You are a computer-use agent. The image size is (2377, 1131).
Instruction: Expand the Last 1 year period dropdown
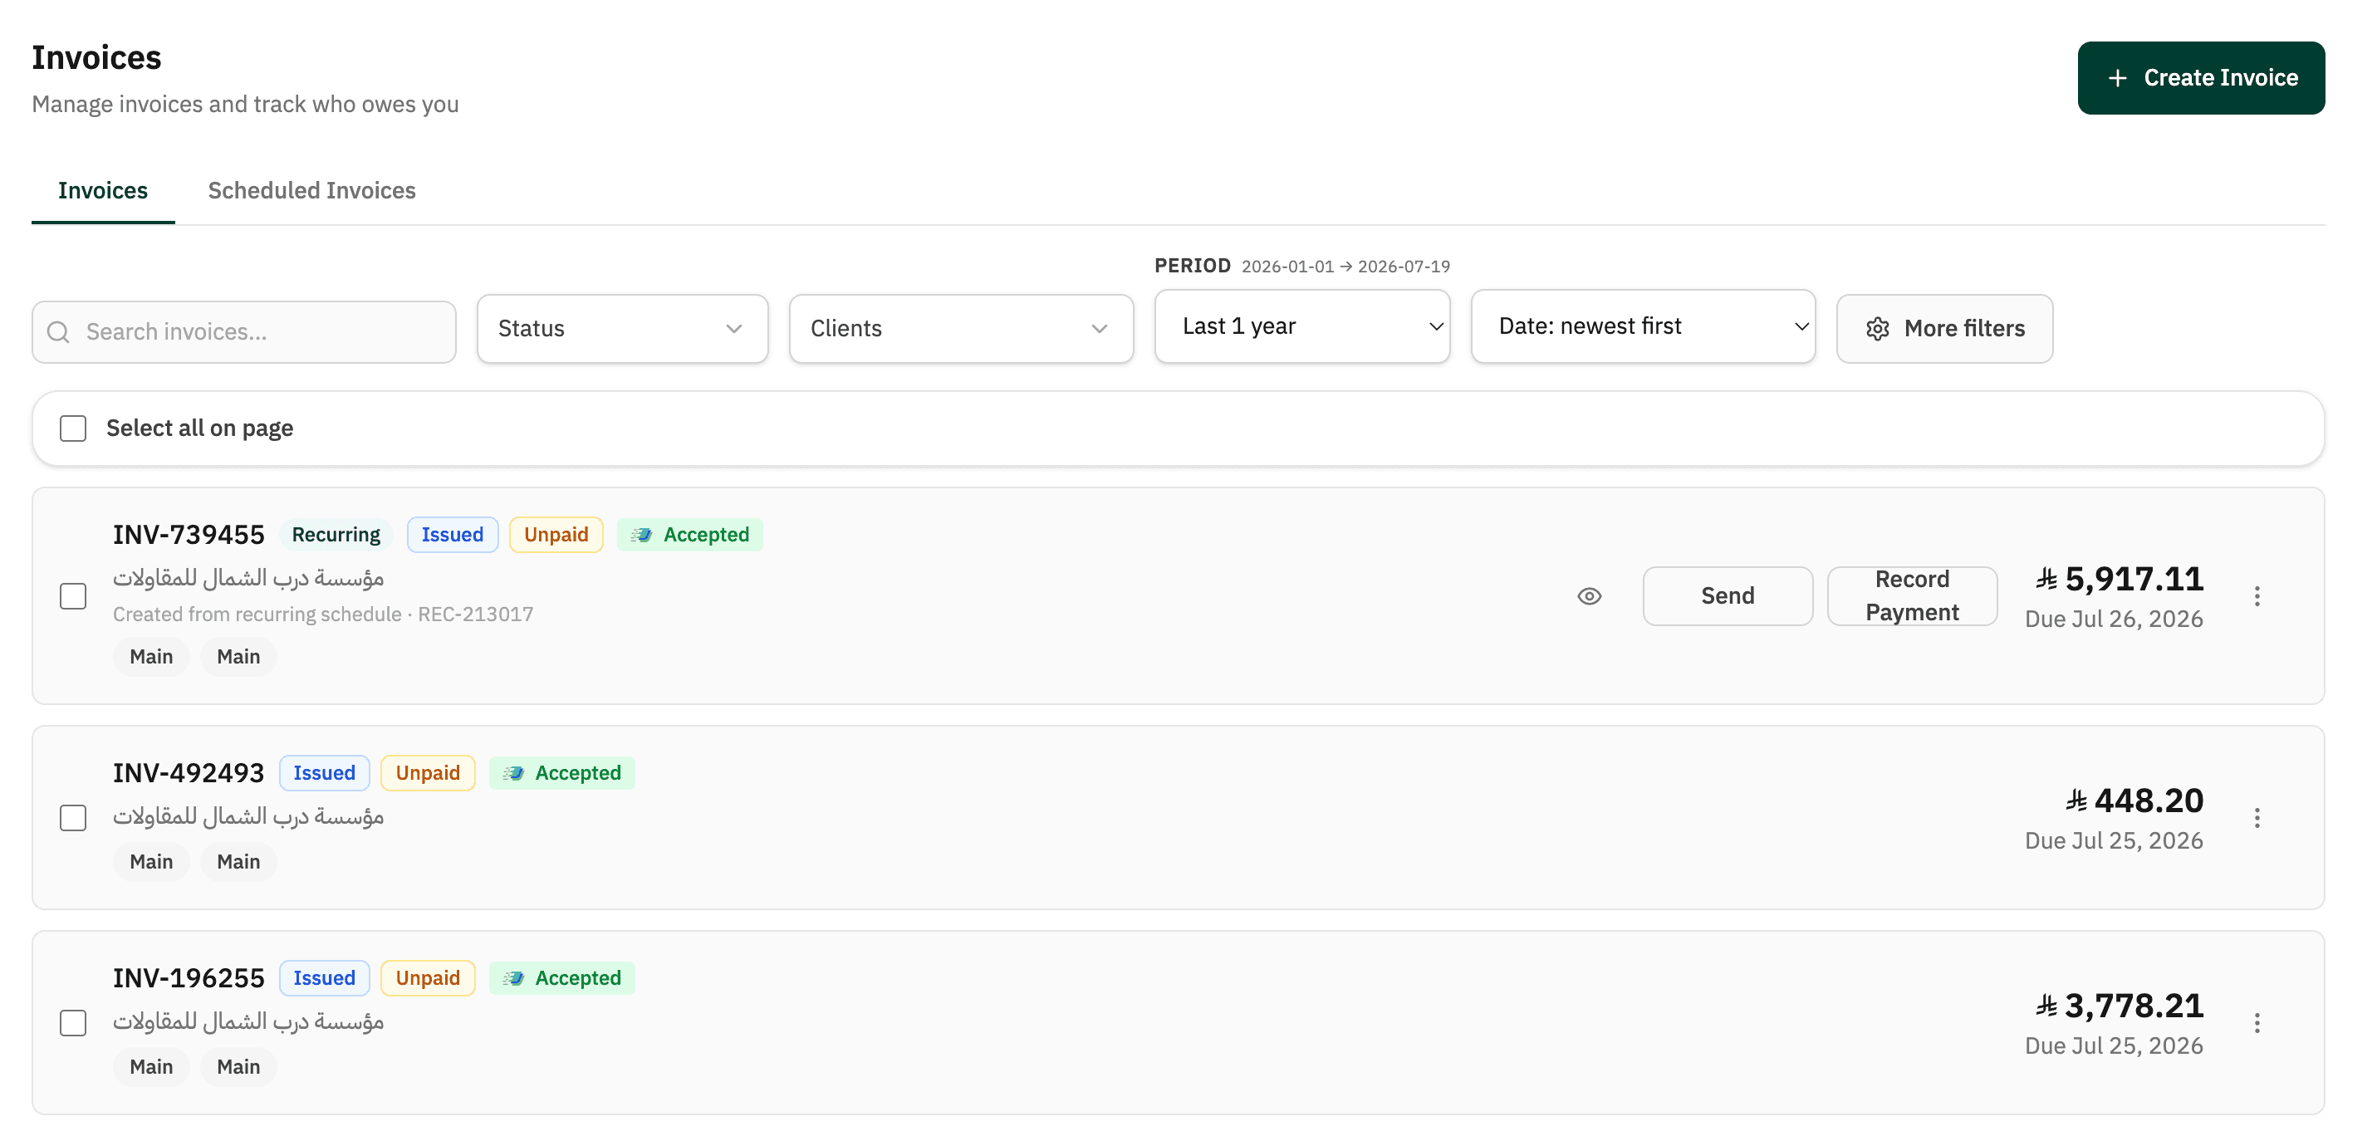point(1302,326)
